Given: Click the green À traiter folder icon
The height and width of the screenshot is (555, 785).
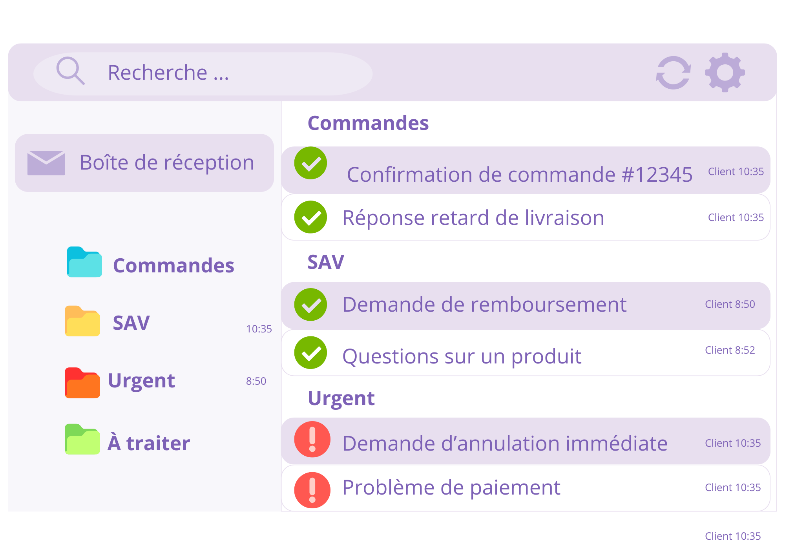Looking at the screenshot, I should 82,440.
